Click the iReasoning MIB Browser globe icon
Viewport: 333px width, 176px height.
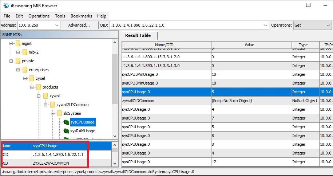[x=6, y=5]
